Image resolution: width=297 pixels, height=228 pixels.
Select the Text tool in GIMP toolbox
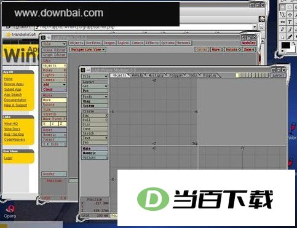pyautogui.click(x=290, y=22)
